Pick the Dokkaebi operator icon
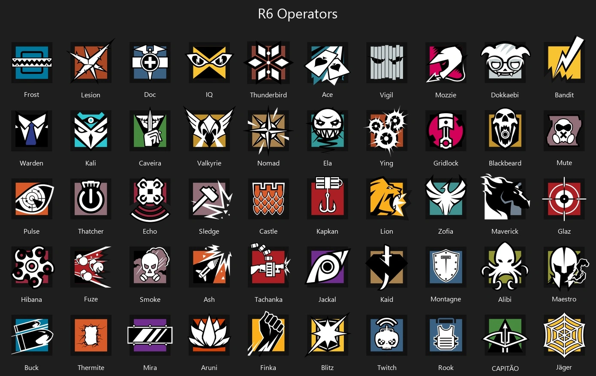This screenshot has height=376, width=596. 505,63
